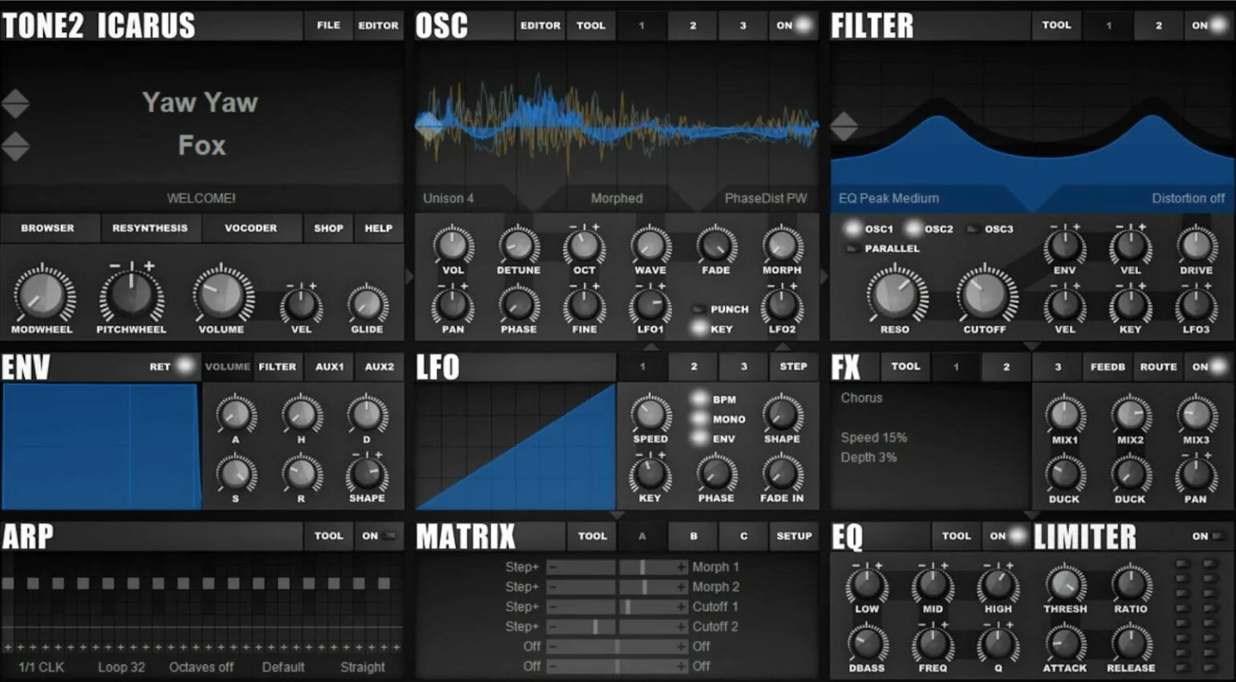Screen dimensions: 1236x682
Task: Open the arpeggiator Octaves off selector
Action: 201,667
